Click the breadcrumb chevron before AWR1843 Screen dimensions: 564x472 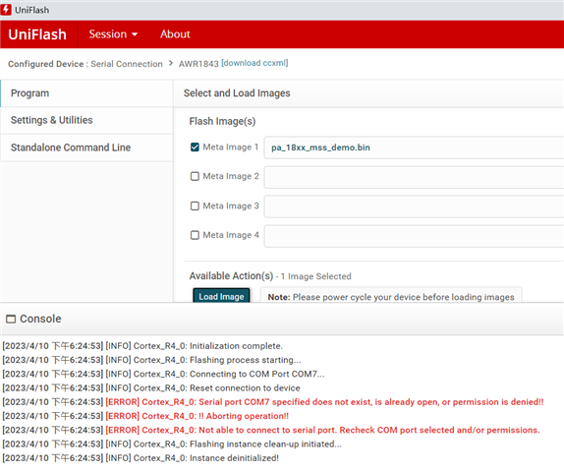[171, 63]
